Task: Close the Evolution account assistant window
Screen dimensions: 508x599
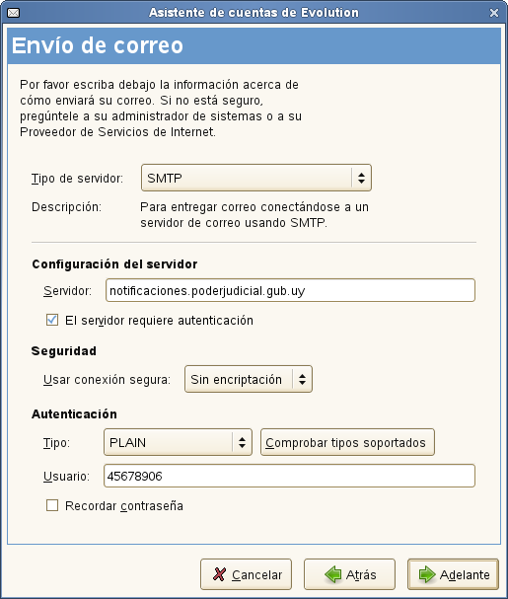Action: coord(494,13)
